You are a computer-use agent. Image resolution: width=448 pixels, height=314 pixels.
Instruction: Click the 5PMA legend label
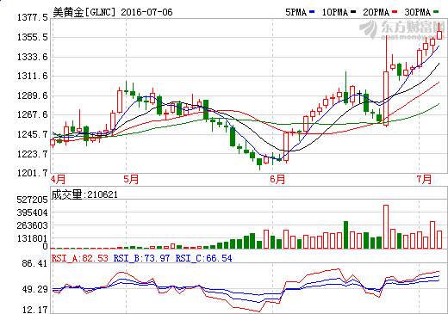point(296,12)
